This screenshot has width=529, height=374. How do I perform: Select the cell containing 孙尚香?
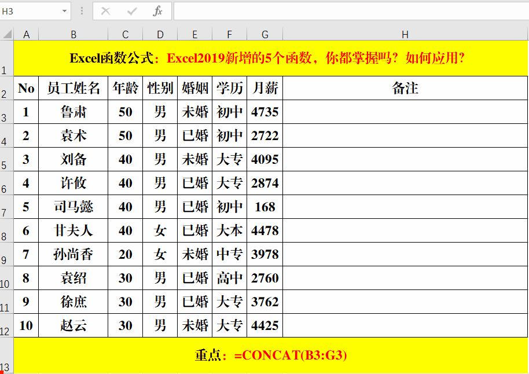click(73, 254)
